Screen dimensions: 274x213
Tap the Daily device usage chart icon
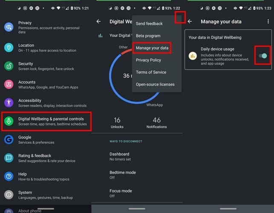point(193,56)
